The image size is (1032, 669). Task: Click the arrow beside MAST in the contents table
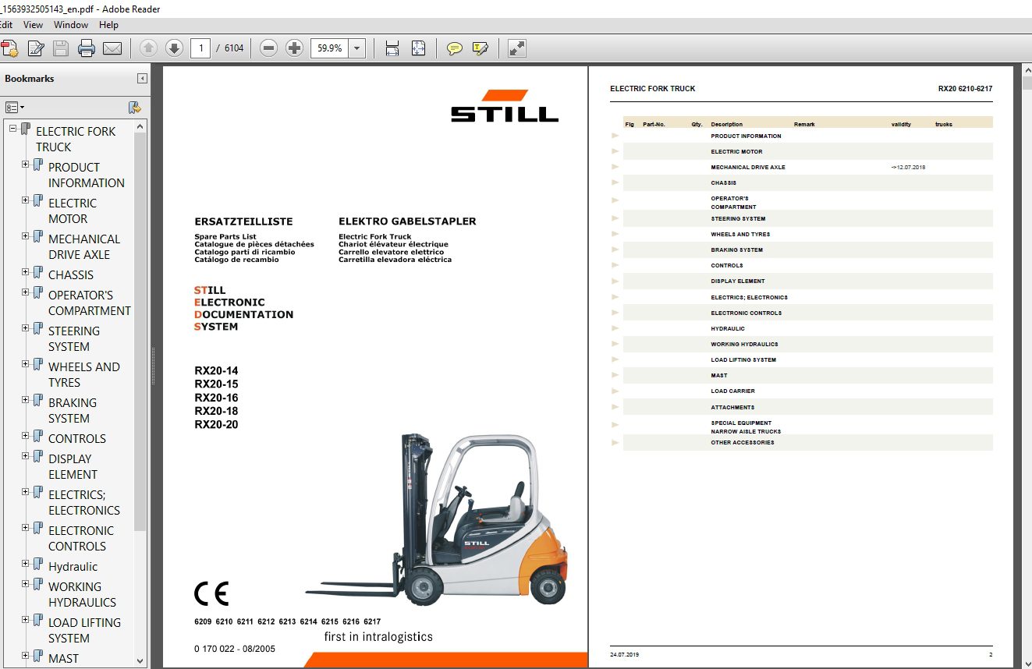click(x=615, y=376)
